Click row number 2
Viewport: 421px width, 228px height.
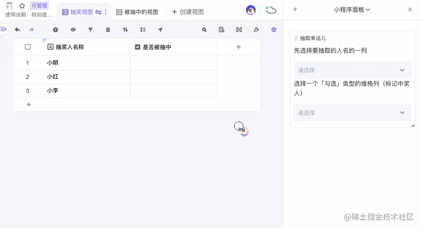[27, 77]
